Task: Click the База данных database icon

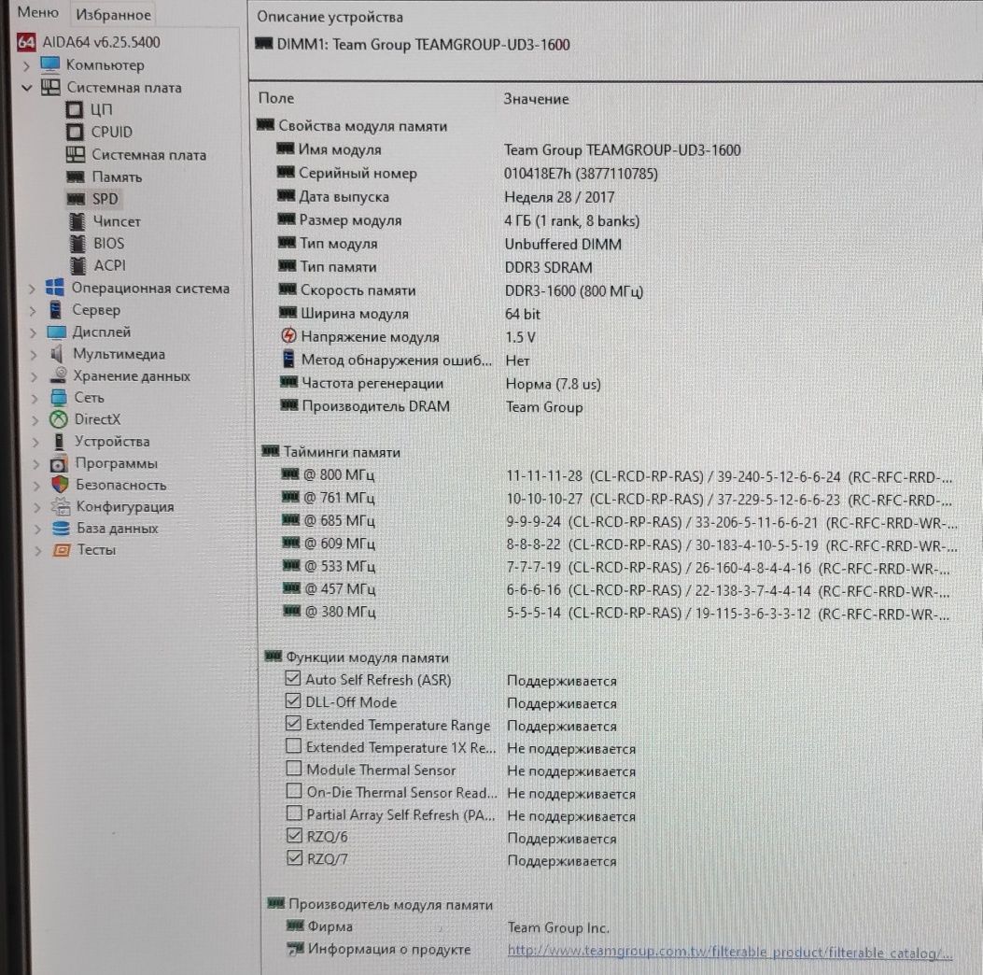Action: point(62,528)
